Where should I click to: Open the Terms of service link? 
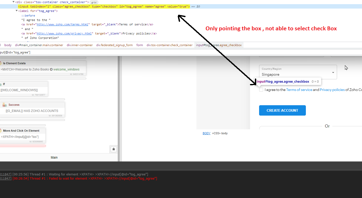pos(299,90)
